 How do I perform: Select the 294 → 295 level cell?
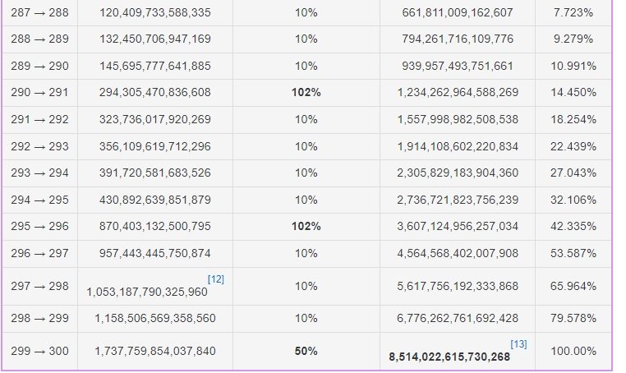pyautogui.click(x=39, y=200)
